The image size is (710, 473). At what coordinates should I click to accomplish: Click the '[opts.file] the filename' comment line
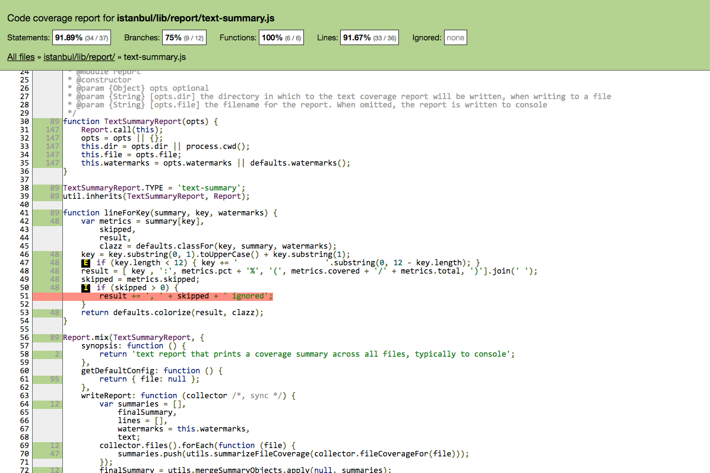(307, 105)
